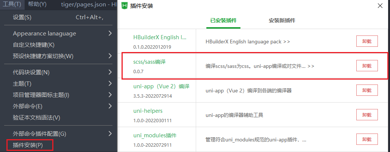The width and height of the screenshot is (390, 152).
Task: Open Appearance lanaguage submenu
Action: 58,34
